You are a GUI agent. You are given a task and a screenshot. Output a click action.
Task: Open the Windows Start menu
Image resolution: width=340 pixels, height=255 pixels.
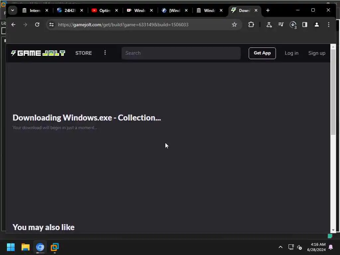pos(11,247)
